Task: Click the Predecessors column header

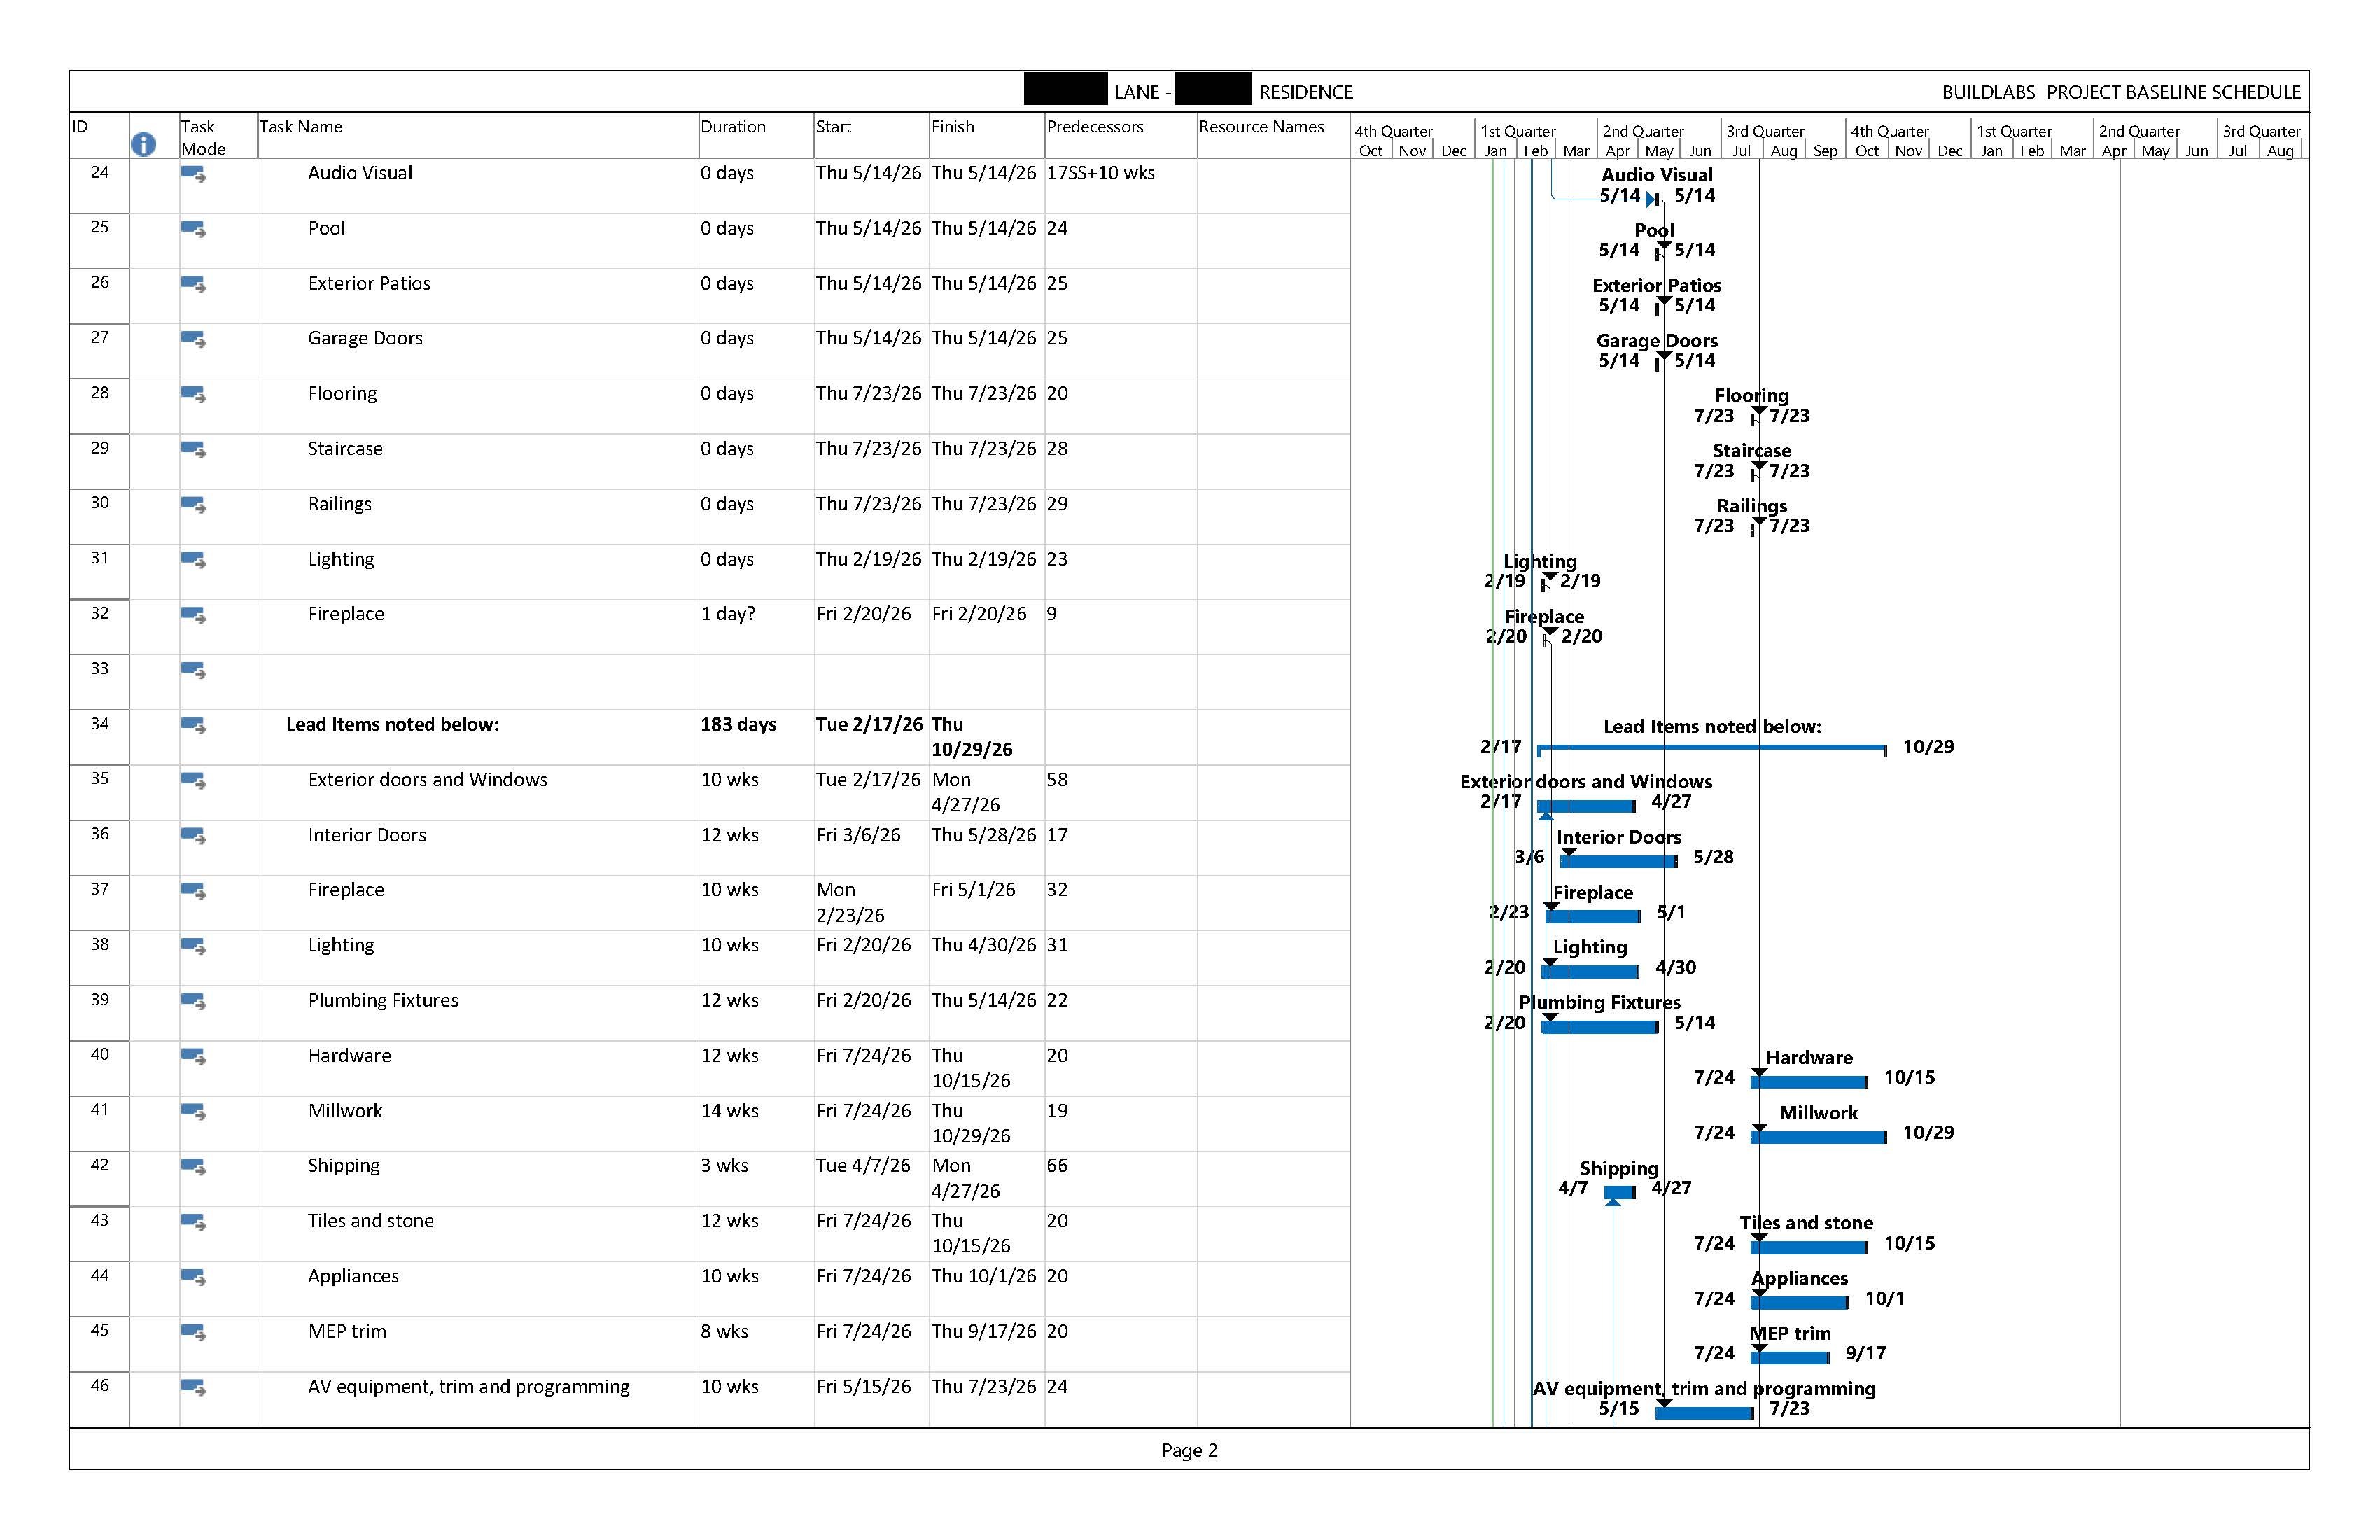Action: coord(1094,127)
